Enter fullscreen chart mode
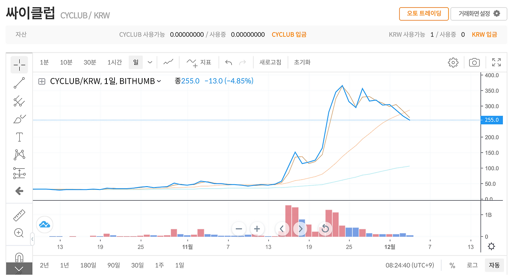 (496, 62)
